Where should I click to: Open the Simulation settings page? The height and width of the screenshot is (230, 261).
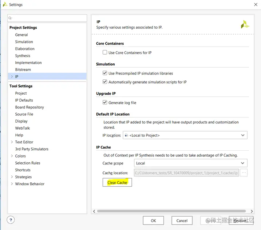coord(24,42)
